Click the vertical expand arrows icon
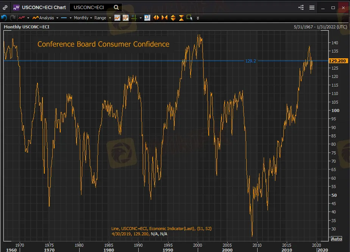The height and width of the screenshot is (252, 350). (x=173, y=18)
